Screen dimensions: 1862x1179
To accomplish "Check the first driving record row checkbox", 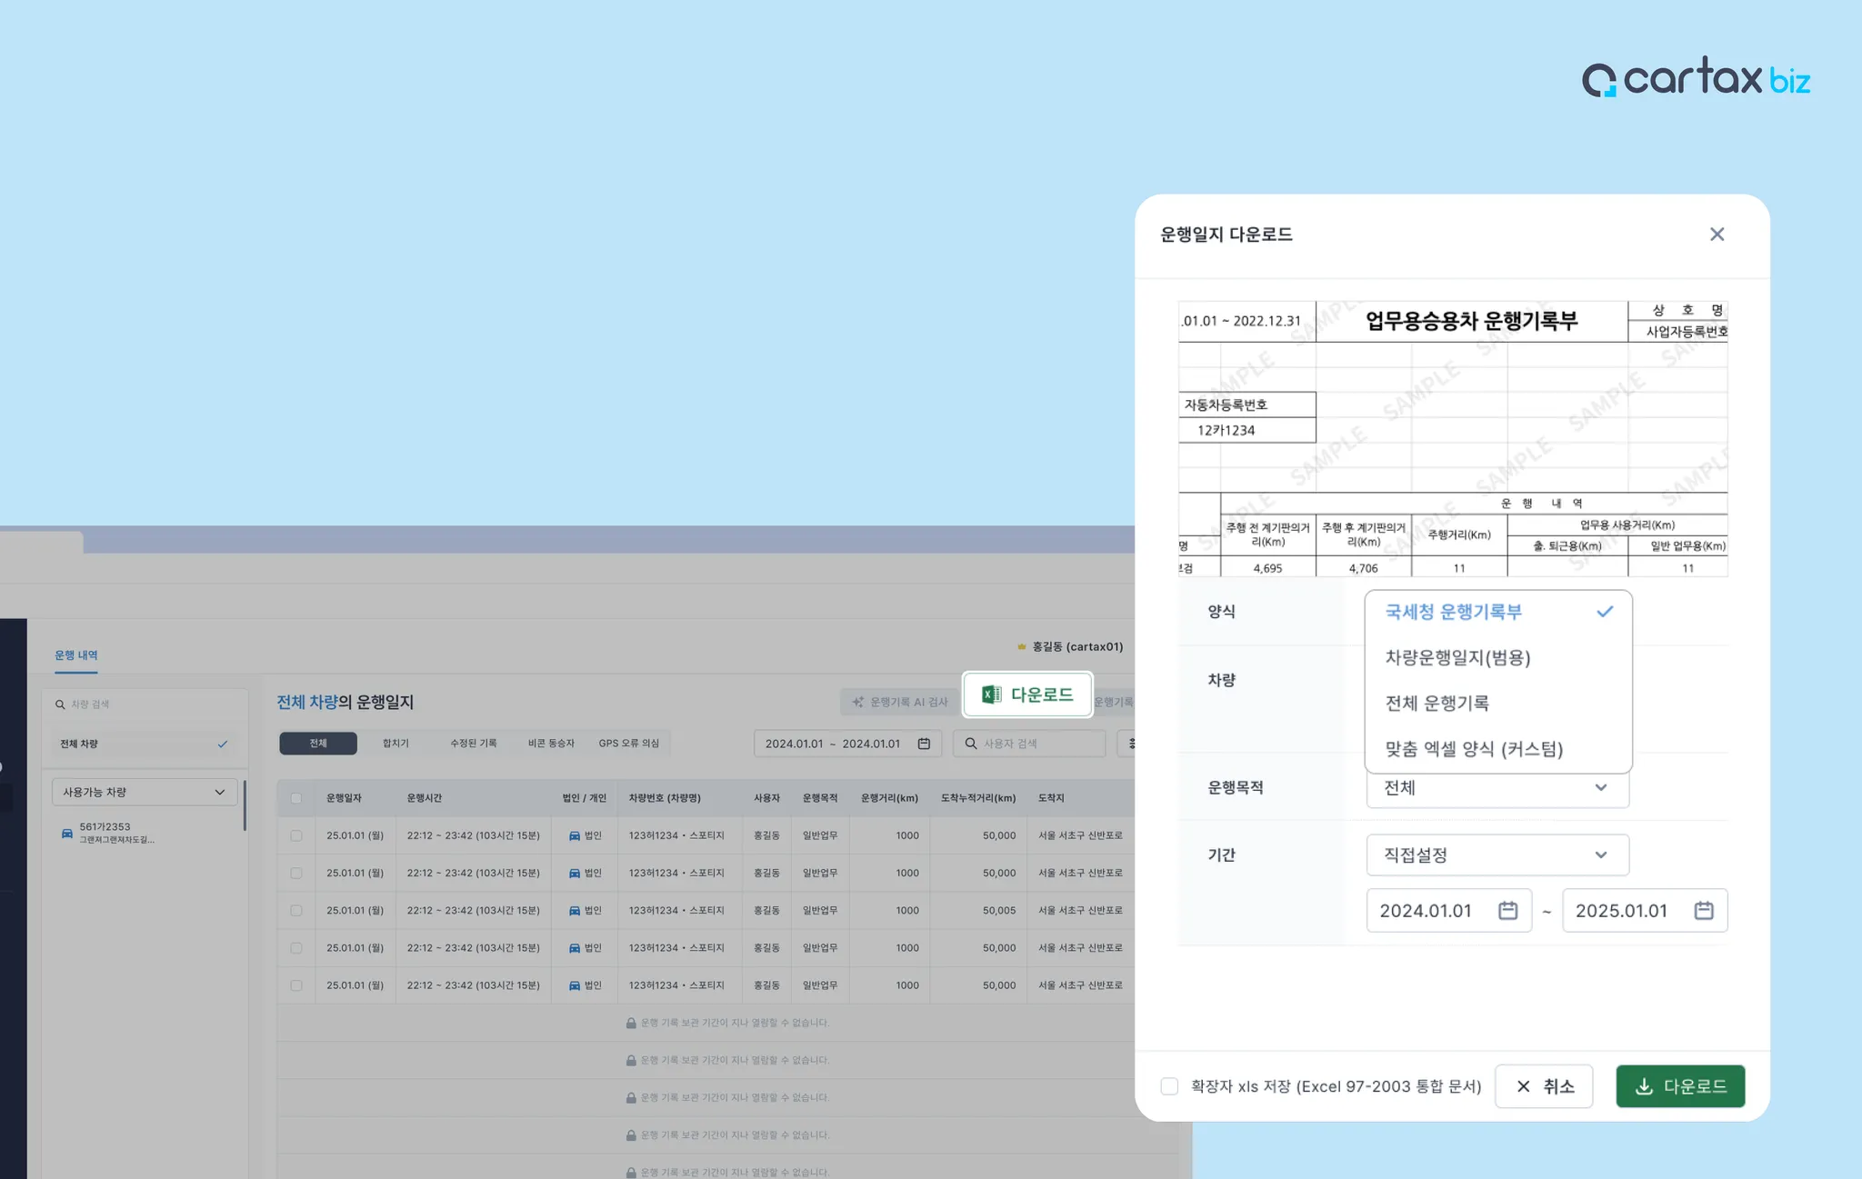I will [x=296, y=835].
